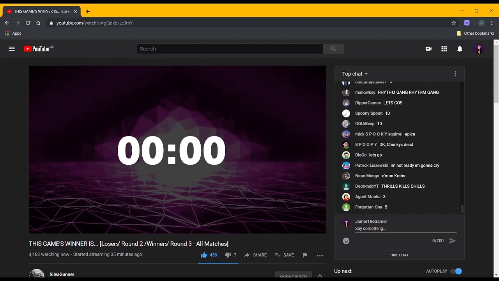Click GOIABexp chat message
Image resolution: width=499 pixels, height=281 pixels.
click(379, 124)
